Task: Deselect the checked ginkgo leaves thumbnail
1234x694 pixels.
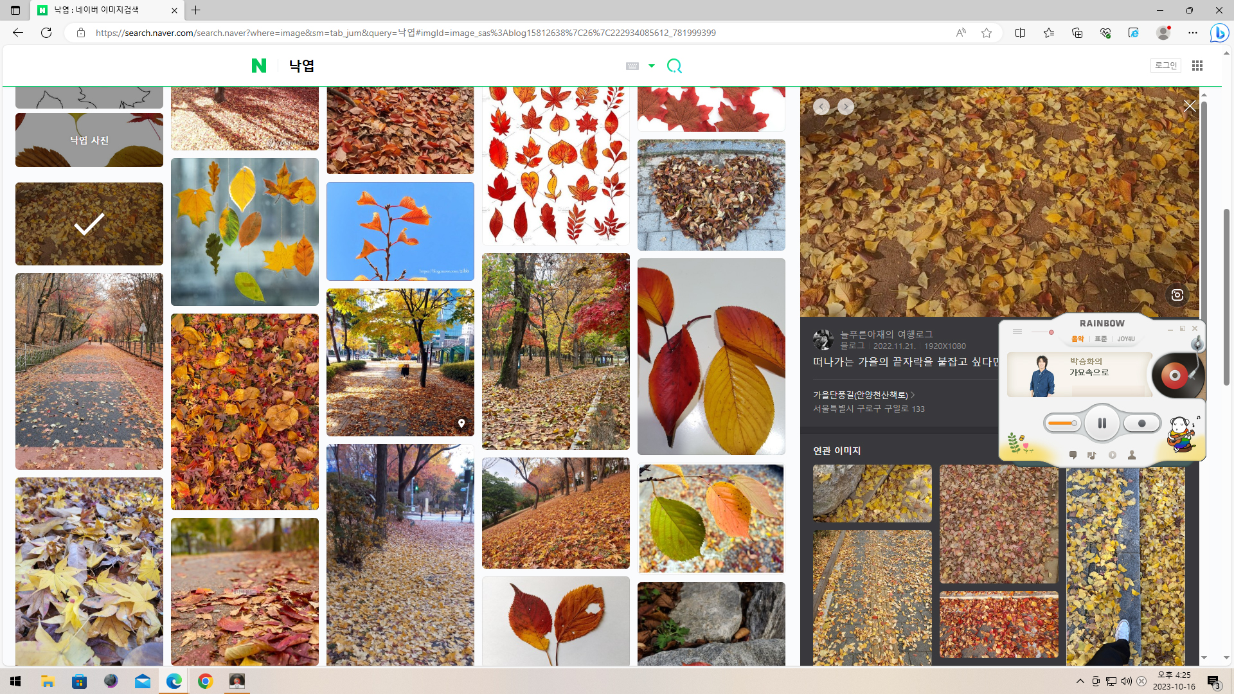Action: pos(89,224)
